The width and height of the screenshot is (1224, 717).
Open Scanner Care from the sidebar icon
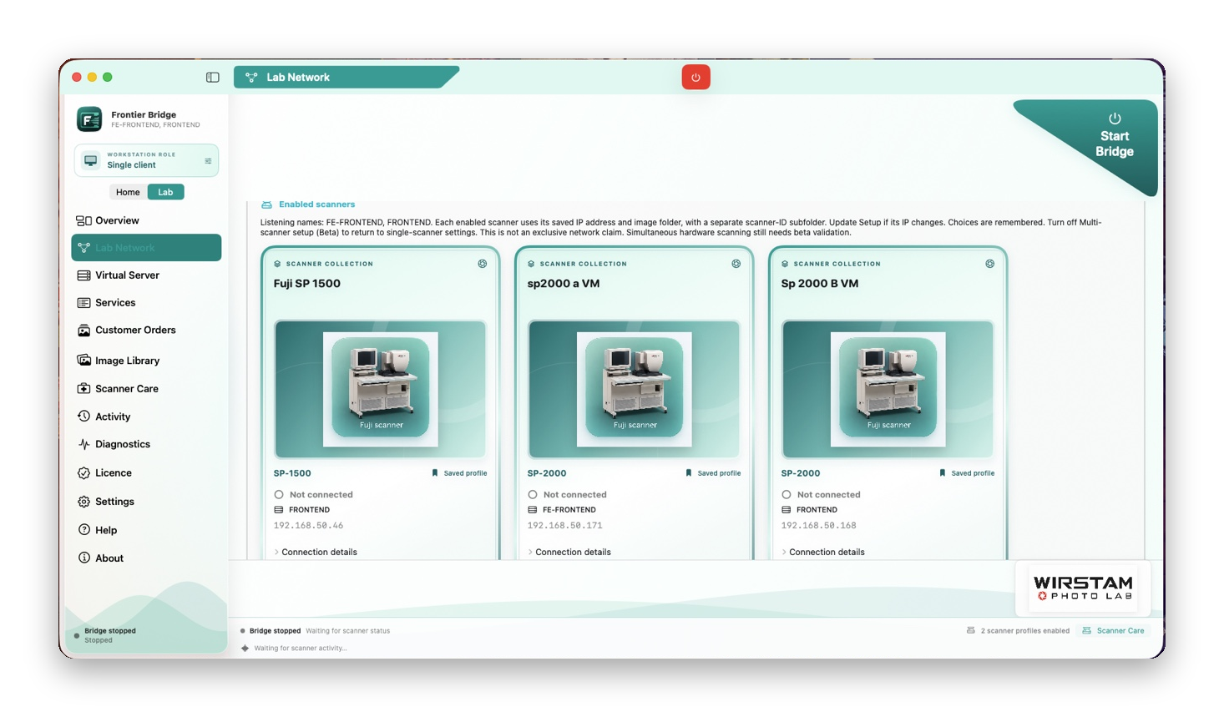click(x=83, y=389)
